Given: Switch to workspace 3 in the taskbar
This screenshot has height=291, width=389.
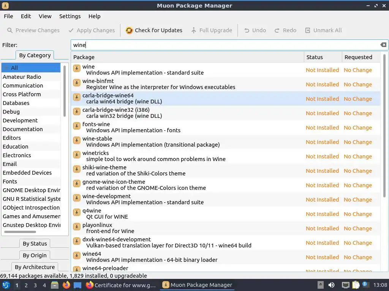Looking at the screenshot, I should coord(35,285).
